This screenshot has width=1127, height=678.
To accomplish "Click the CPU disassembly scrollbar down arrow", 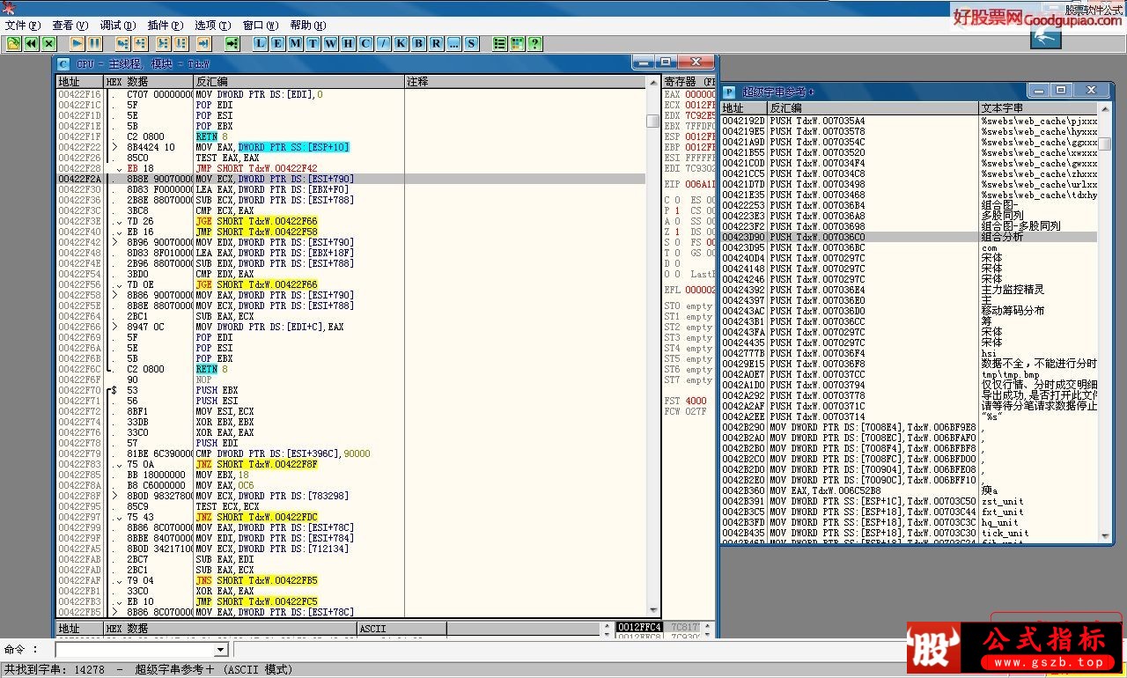I will (x=652, y=610).
